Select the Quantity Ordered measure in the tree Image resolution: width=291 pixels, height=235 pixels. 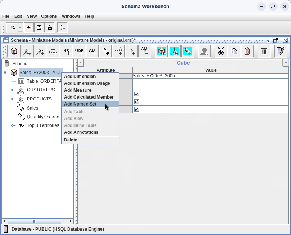(x=43, y=117)
